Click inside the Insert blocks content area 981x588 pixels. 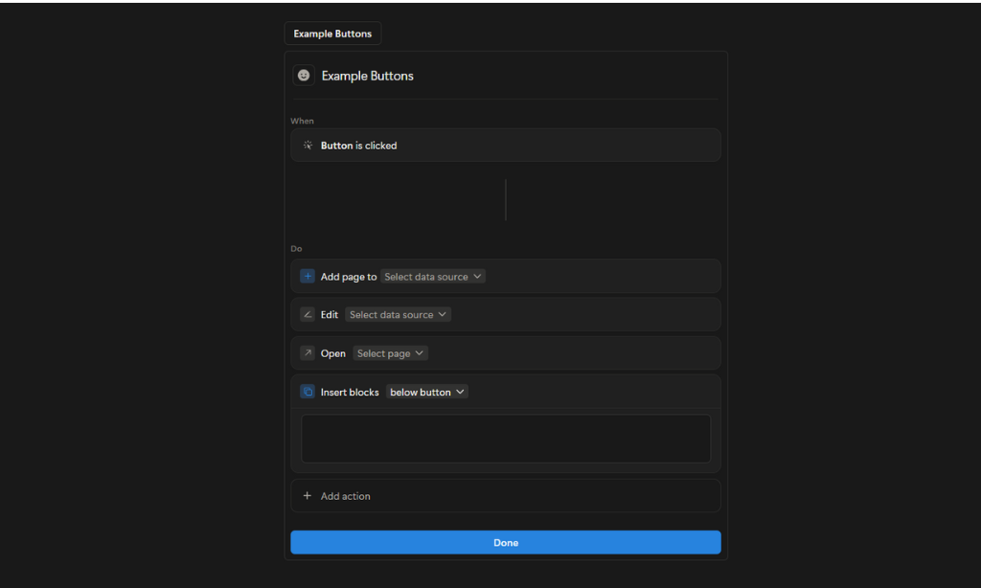coord(505,438)
